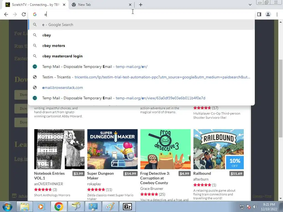
Task: Click the 10% OFF sale badge
Action: pyautogui.click(x=235, y=162)
